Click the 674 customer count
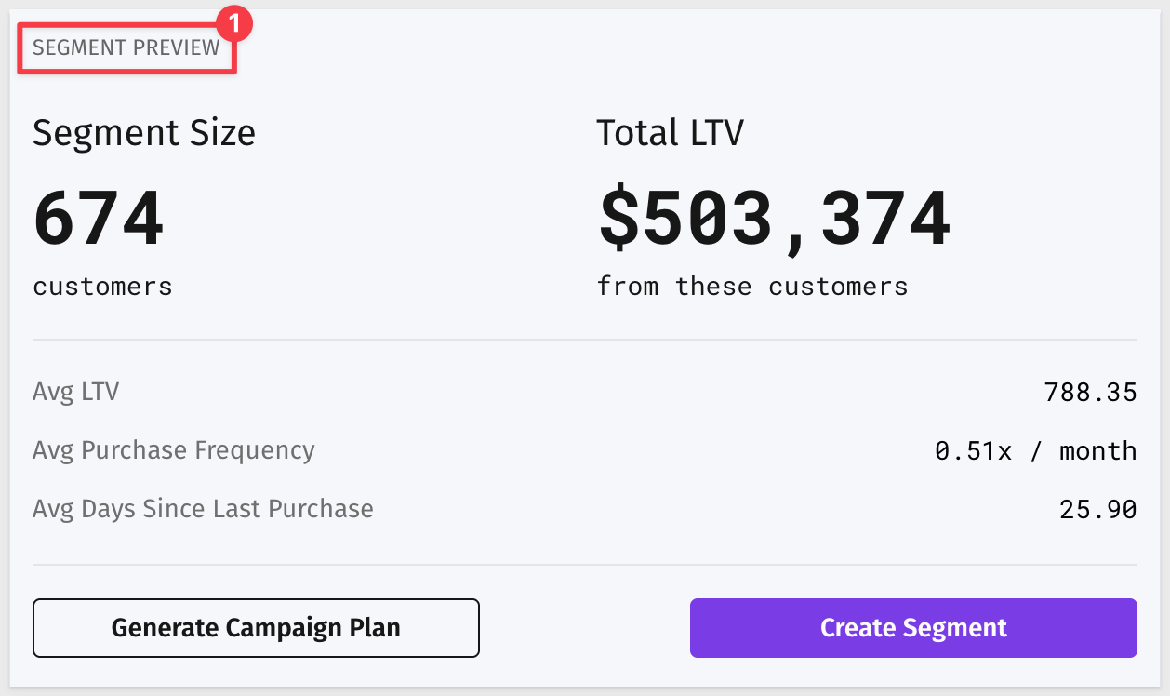This screenshot has height=696, width=1170. (x=99, y=220)
